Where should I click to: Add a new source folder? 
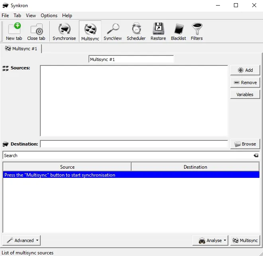tap(245, 70)
